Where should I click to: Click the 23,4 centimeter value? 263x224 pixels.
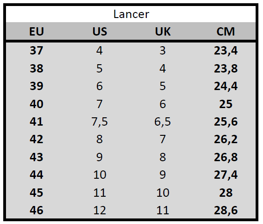pyautogui.click(x=226, y=50)
